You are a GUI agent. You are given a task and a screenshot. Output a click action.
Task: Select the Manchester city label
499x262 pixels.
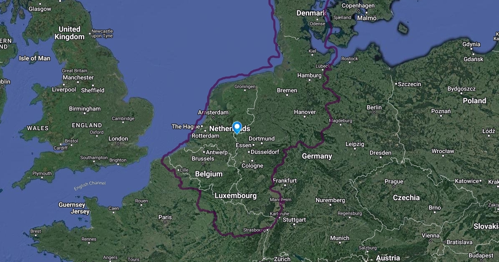[78, 77]
